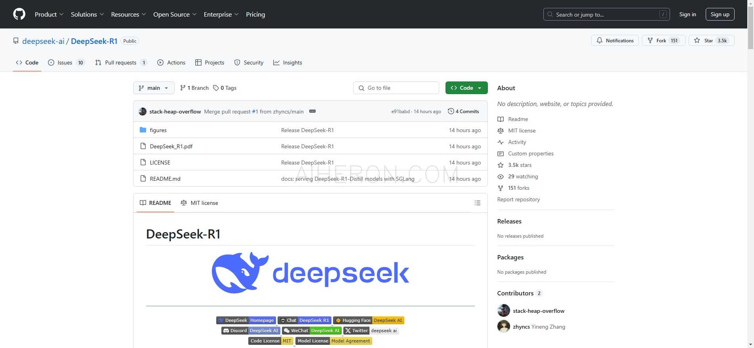Open the Product menu
The width and height of the screenshot is (754, 348).
(x=49, y=14)
